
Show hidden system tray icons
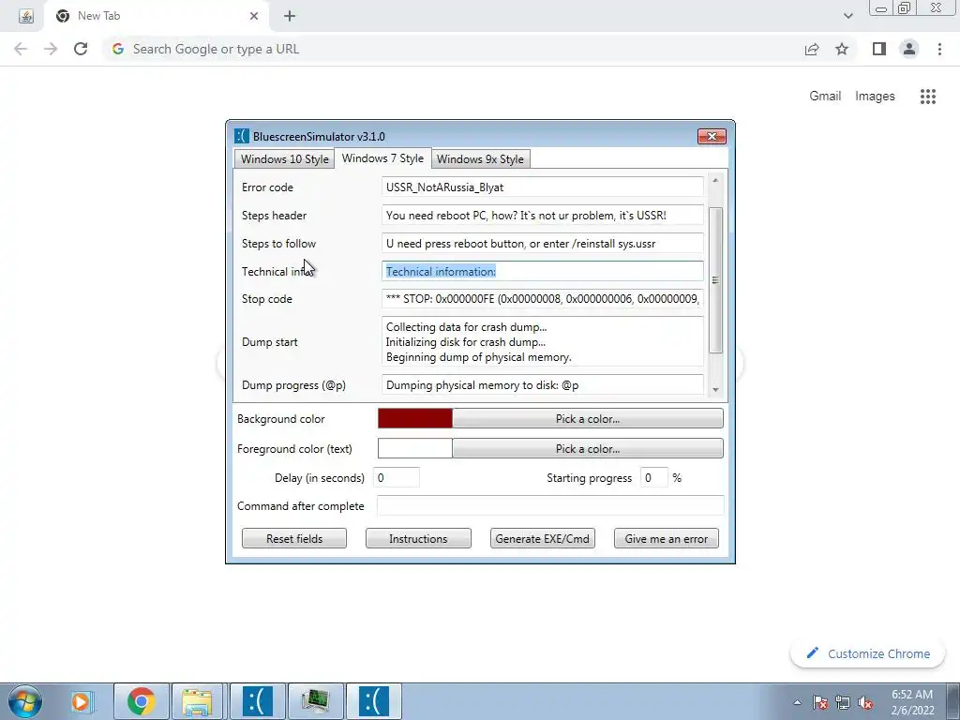click(x=797, y=703)
